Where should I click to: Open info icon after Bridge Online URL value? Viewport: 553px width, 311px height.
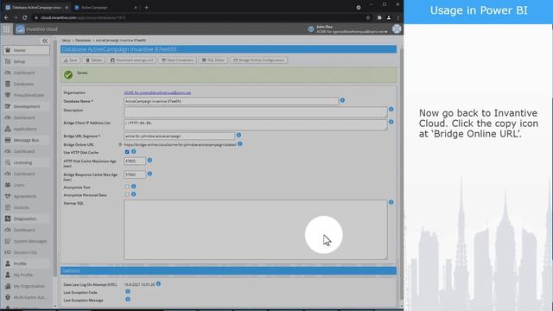click(x=240, y=144)
